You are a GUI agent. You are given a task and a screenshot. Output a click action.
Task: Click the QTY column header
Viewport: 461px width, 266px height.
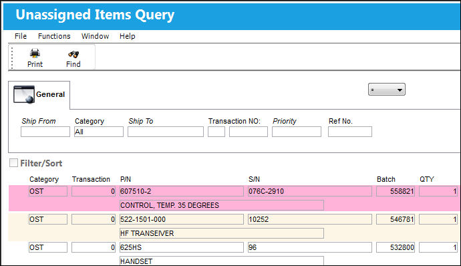point(427,179)
